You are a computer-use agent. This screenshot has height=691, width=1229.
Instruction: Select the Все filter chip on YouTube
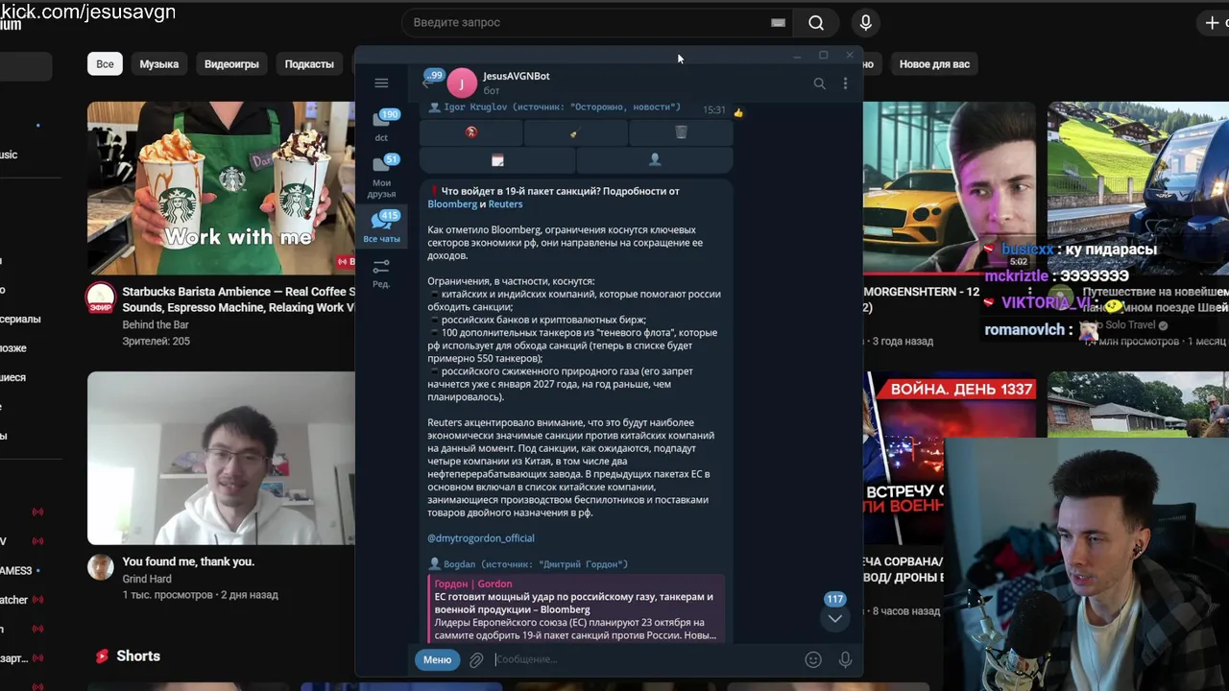point(105,64)
